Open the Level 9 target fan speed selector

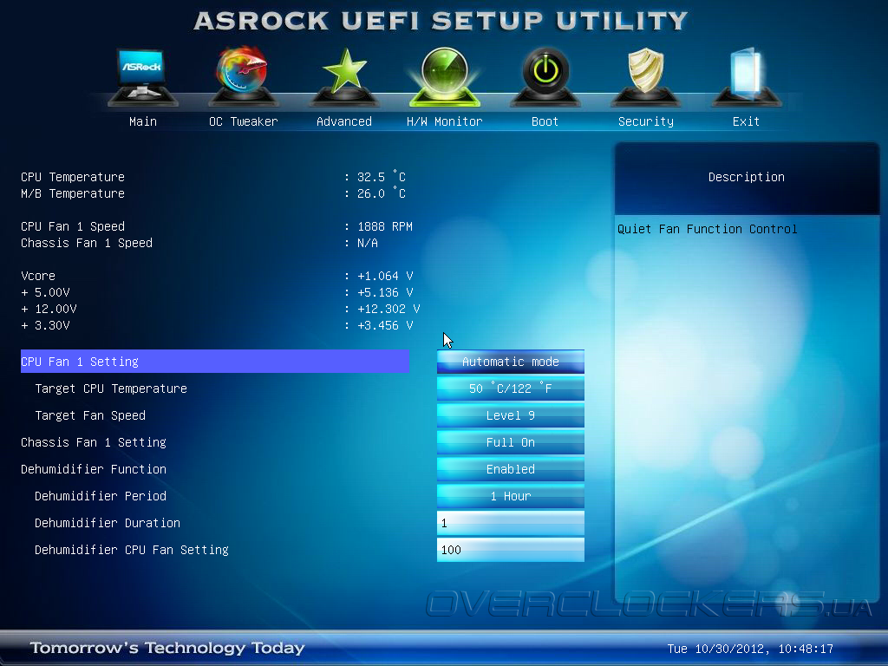[510, 415]
